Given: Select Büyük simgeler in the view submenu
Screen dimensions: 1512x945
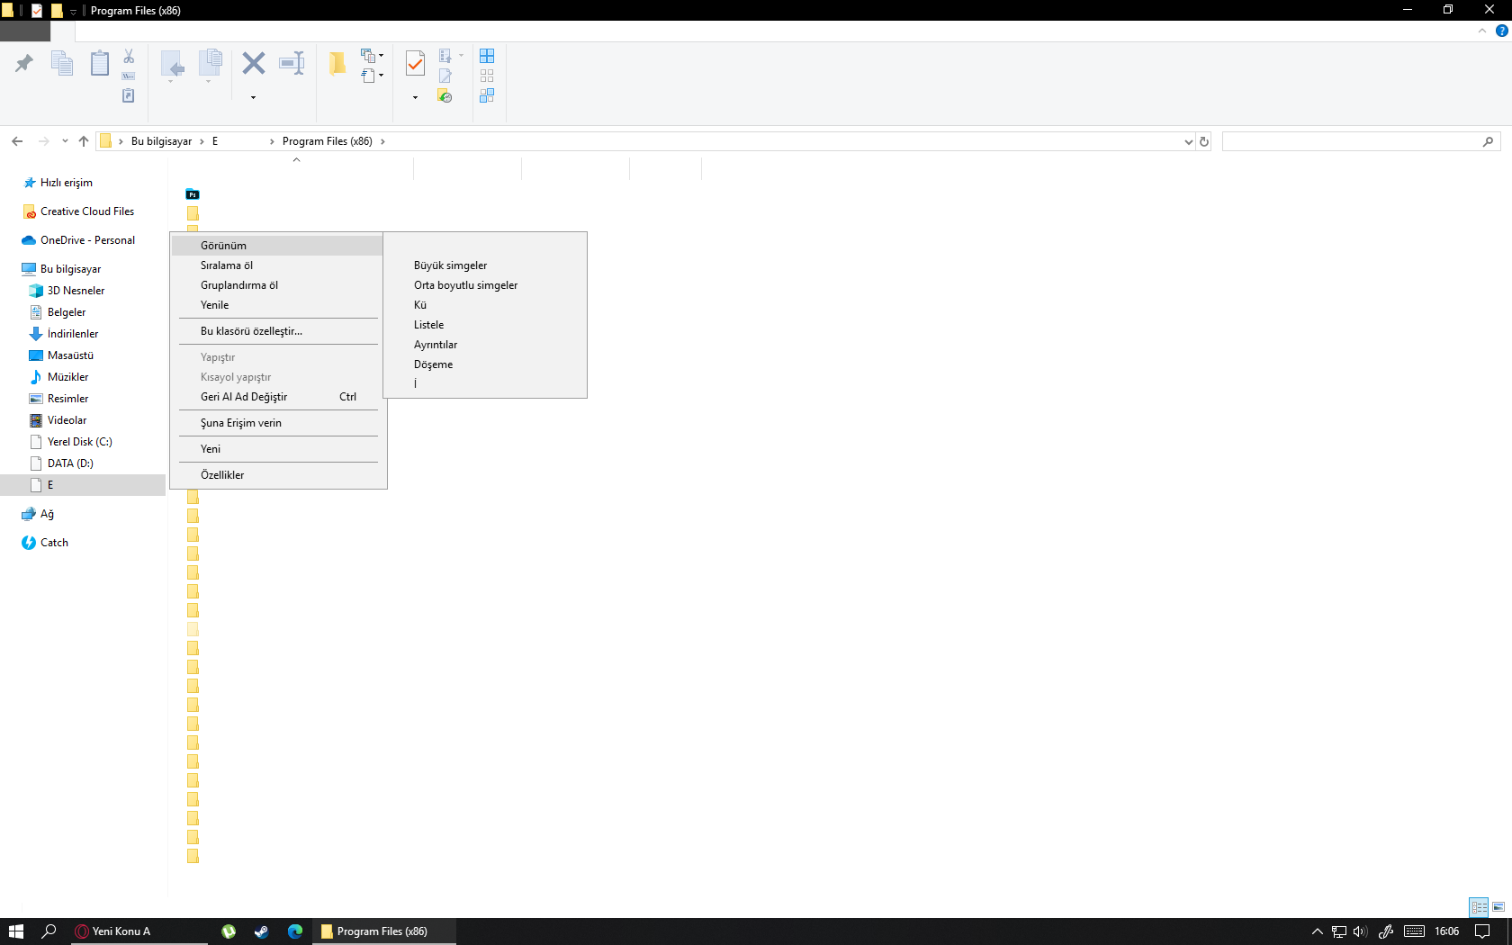Looking at the screenshot, I should pos(485,265).
